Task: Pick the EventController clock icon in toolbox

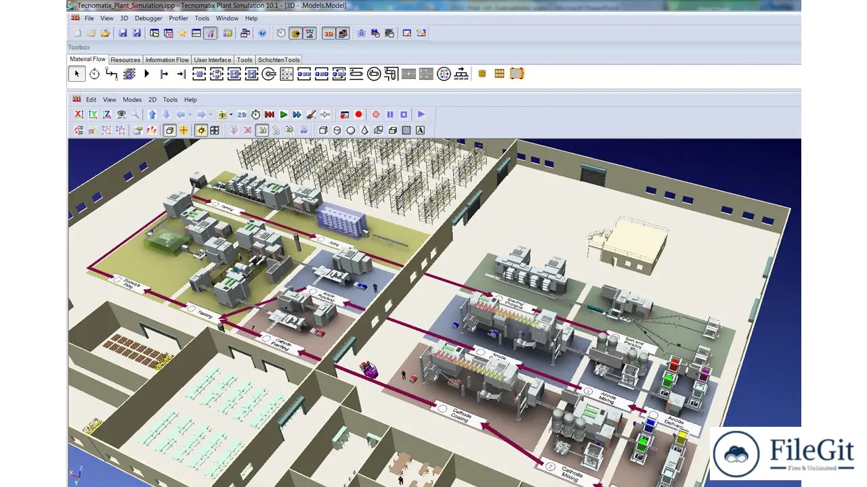Action: 94,74
